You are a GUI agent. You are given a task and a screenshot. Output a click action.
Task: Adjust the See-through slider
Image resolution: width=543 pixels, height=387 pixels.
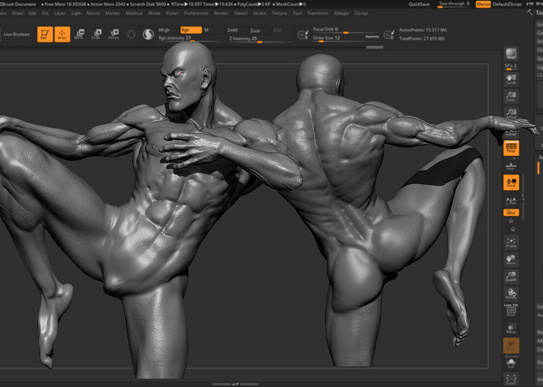[x=454, y=4]
